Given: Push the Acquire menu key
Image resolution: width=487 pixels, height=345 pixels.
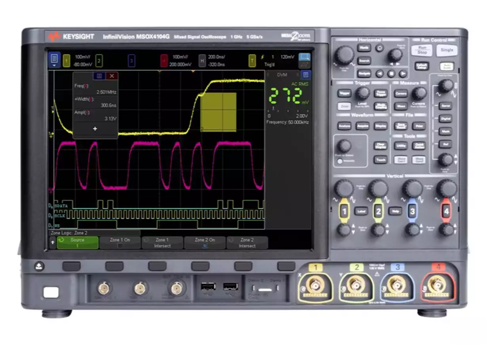Looking at the screenshot, I should [362, 126].
